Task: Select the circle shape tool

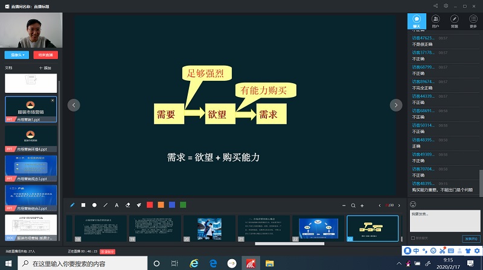Action: [94, 205]
